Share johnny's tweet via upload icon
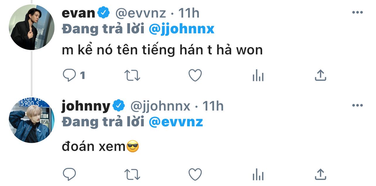 [x=320, y=174]
